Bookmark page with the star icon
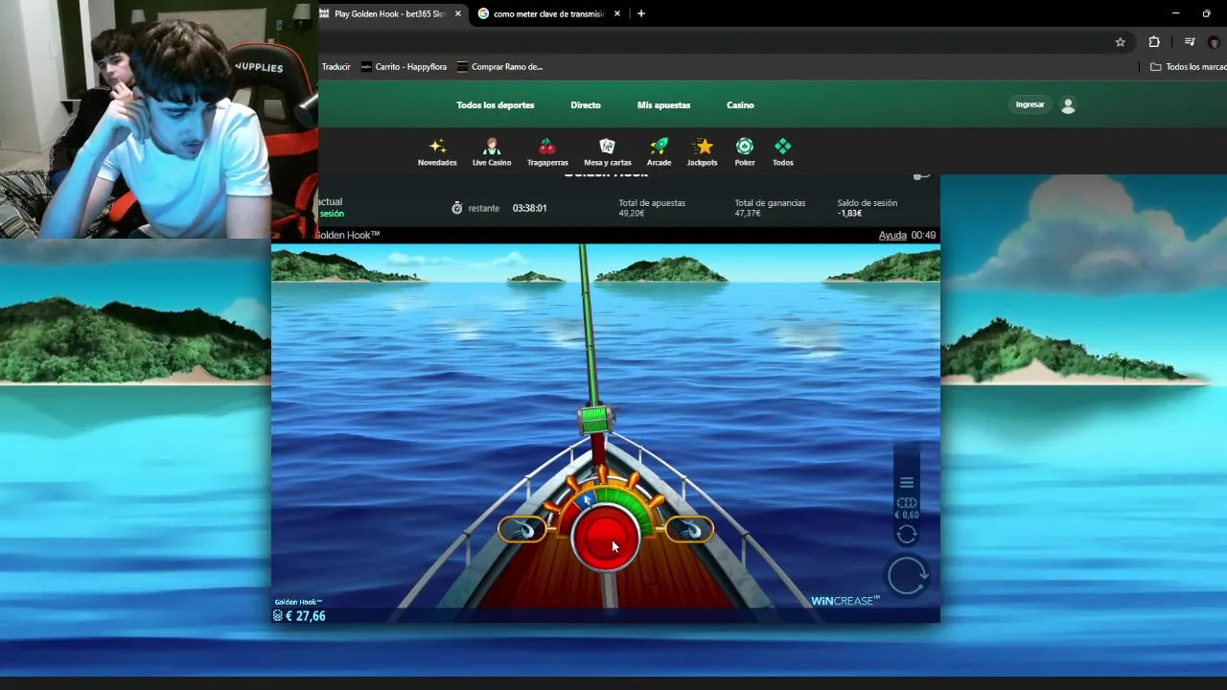Image resolution: width=1227 pixels, height=690 pixels. [x=1120, y=42]
